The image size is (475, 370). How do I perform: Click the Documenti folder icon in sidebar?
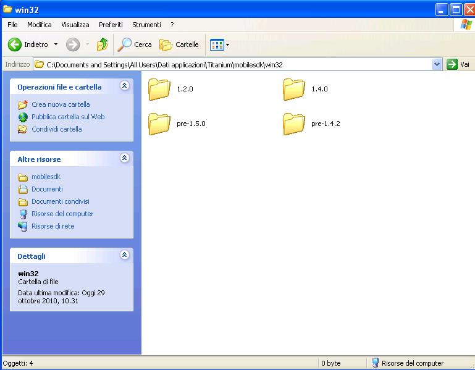(23, 190)
